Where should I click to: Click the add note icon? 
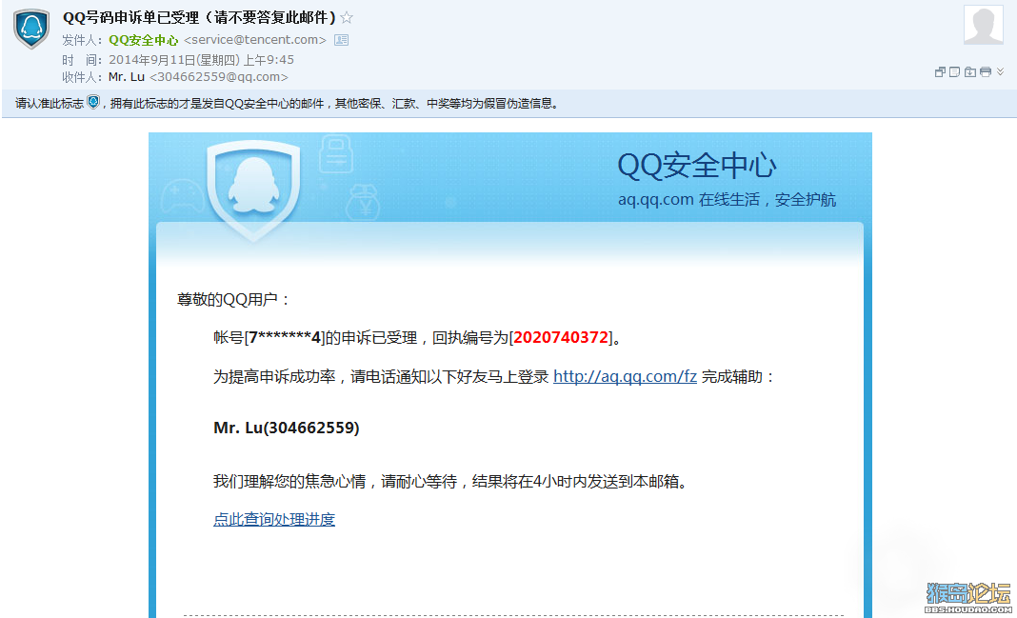[955, 72]
